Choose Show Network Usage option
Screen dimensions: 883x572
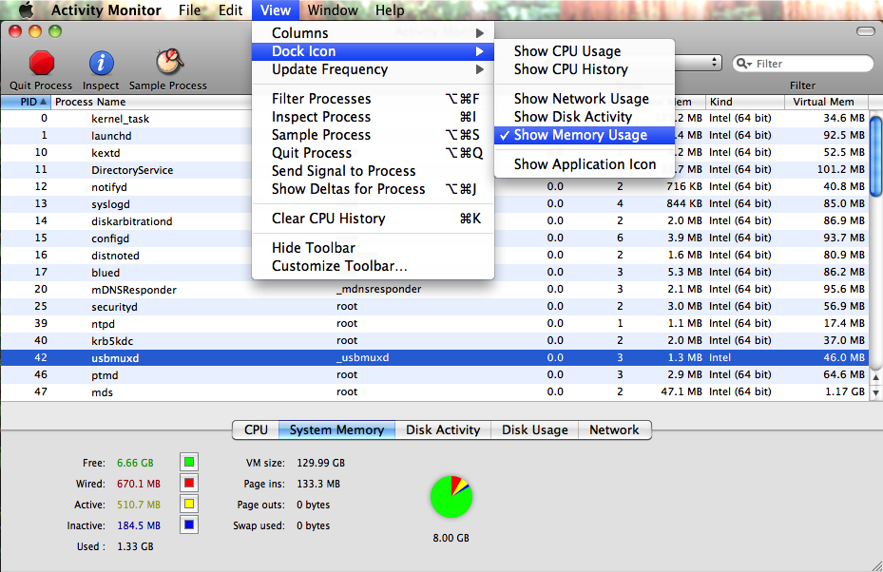coord(584,99)
